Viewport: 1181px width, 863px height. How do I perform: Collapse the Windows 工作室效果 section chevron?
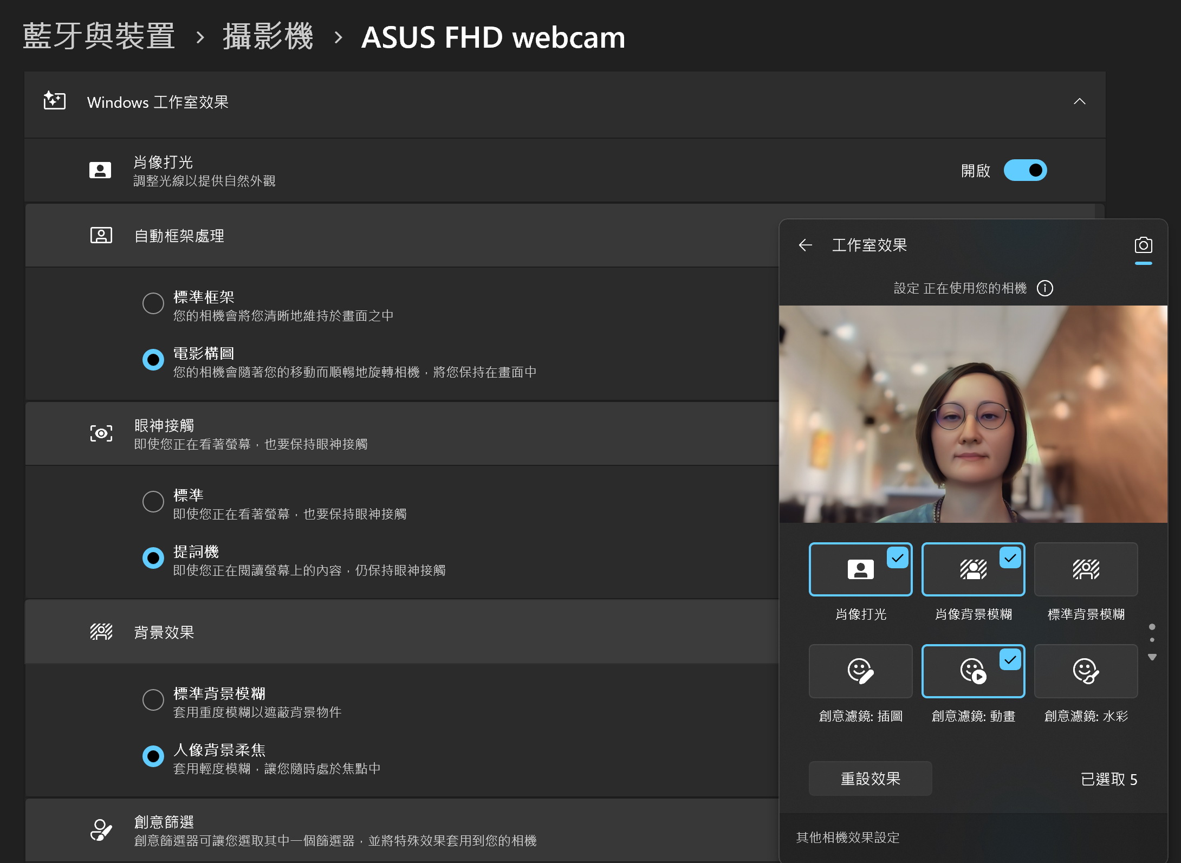pyautogui.click(x=1079, y=102)
